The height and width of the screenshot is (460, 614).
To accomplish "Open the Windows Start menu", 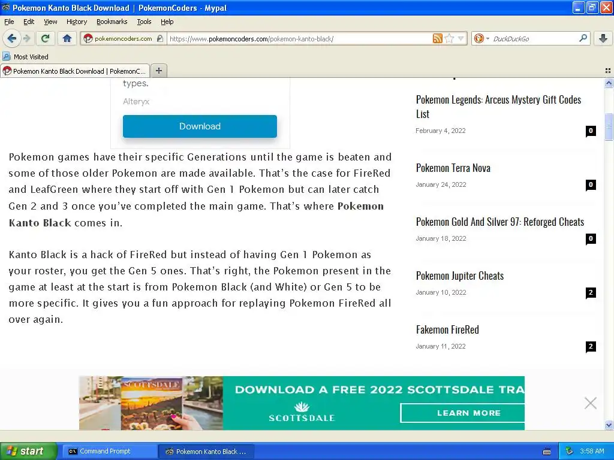I will pyautogui.click(x=28, y=451).
